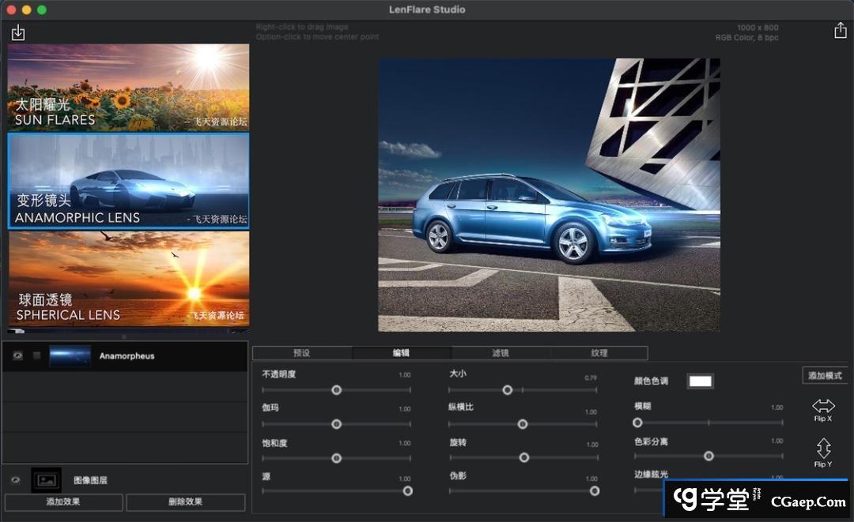The image size is (854, 522).
Task: Click the import image icon at top left
Action: 18,32
